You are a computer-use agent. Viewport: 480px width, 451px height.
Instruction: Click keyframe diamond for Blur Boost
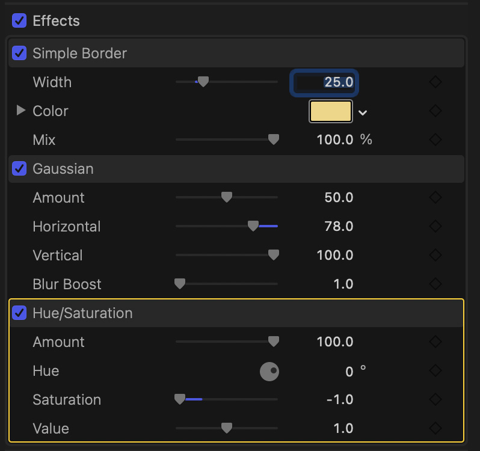435,284
